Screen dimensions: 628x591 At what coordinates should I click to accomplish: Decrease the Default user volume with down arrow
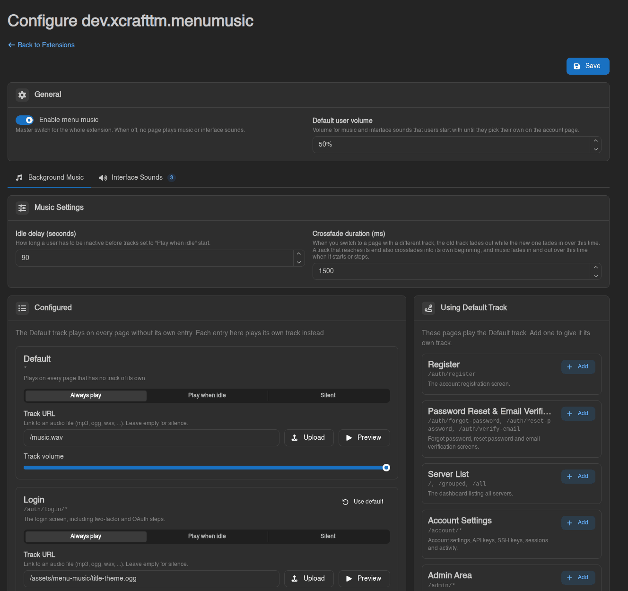click(x=596, y=149)
